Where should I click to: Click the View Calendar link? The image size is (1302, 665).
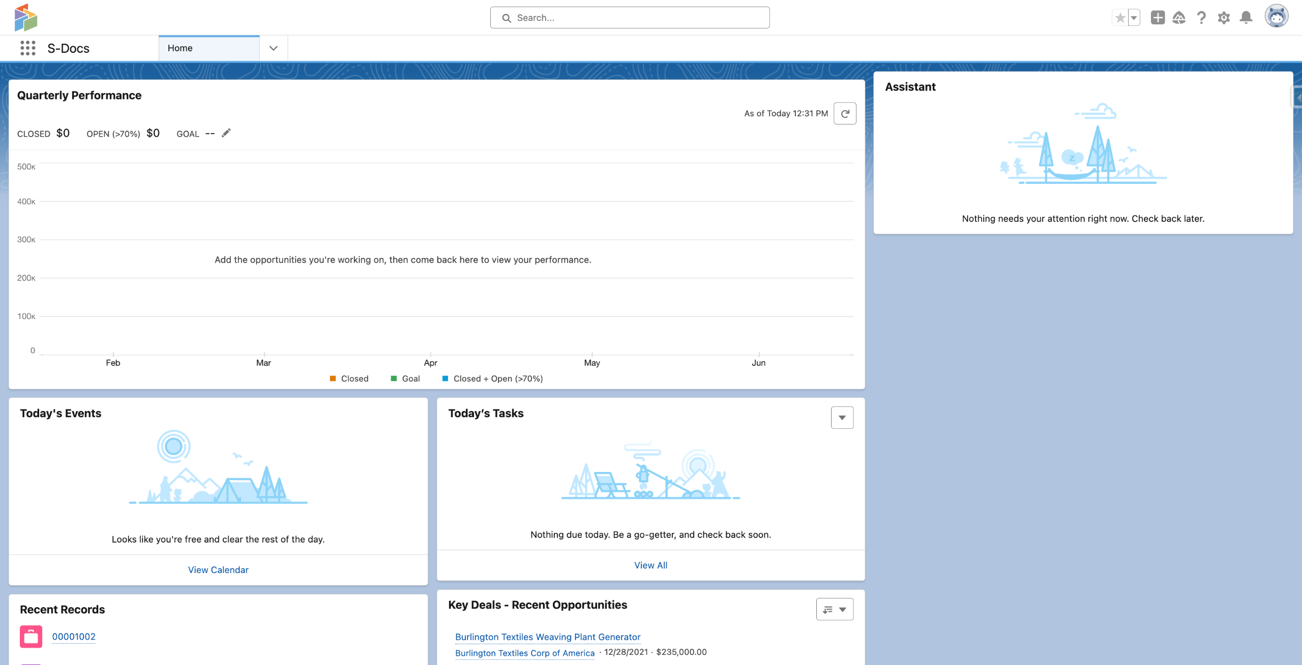coord(218,570)
